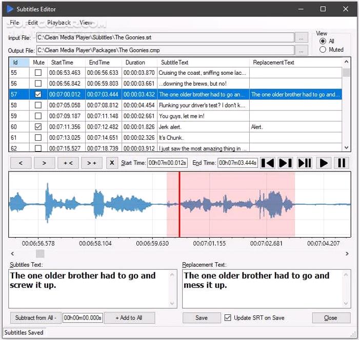Click the Save button
Screen dimensions: 359x340
coord(202,318)
